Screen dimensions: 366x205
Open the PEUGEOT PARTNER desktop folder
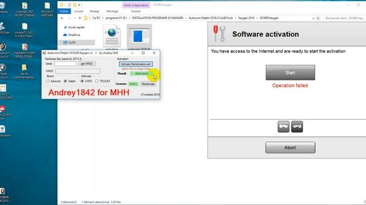pos(47,9)
